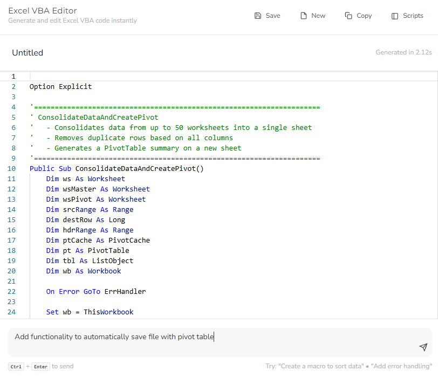Click the "Excel VBA Editor" heading
This screenshot has width=438, height=378.
pos(43,10)
